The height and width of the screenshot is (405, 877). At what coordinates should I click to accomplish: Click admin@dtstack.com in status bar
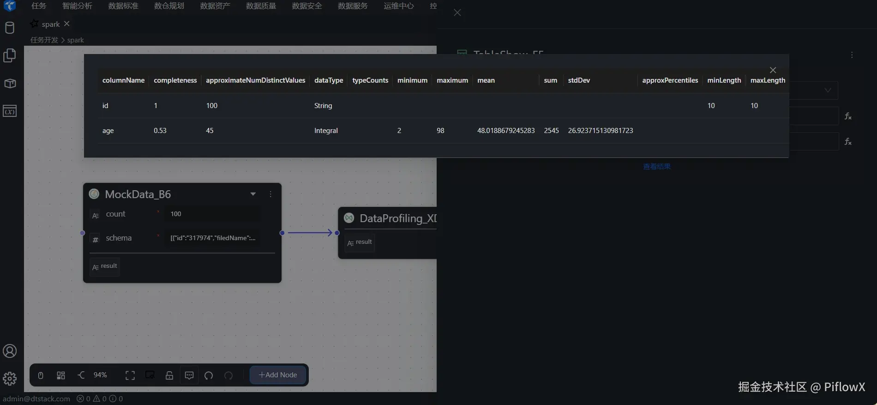(x=36, y=399)
